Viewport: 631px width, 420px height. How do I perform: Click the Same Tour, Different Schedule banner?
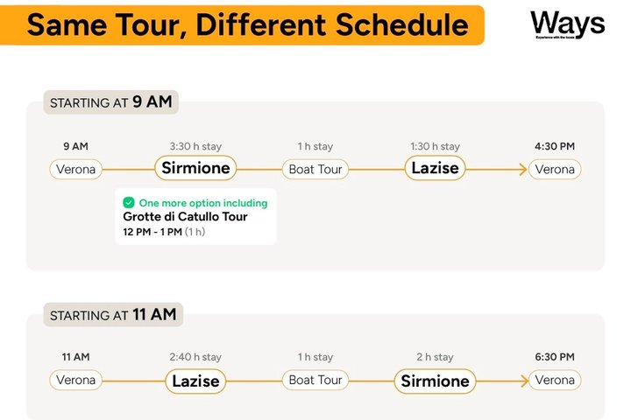click(242, 24)
